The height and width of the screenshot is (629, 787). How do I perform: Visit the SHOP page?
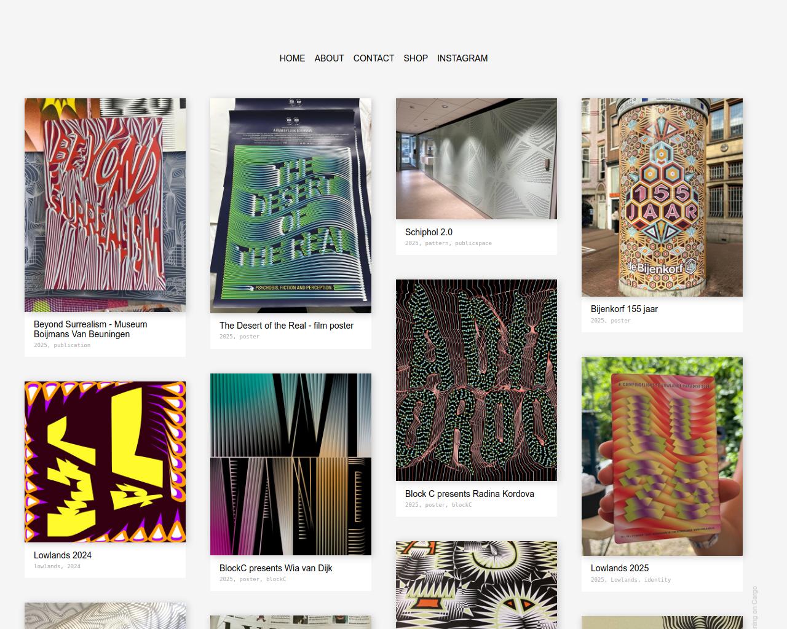[x=416, y=58]
